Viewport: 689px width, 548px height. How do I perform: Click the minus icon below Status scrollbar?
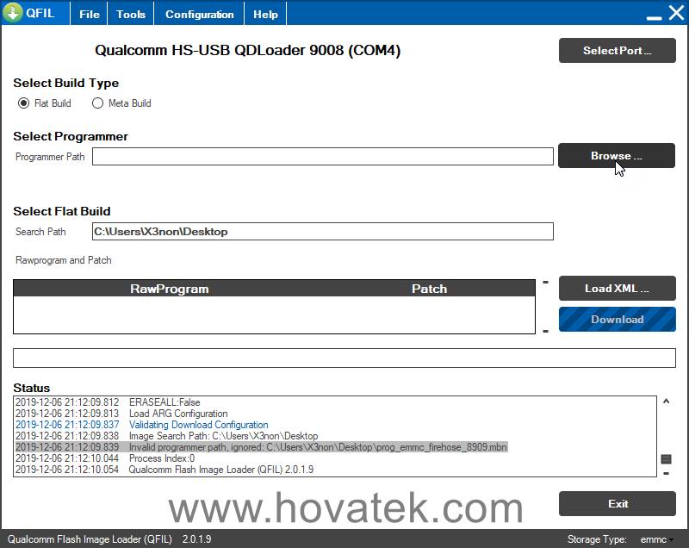(666, 473)
